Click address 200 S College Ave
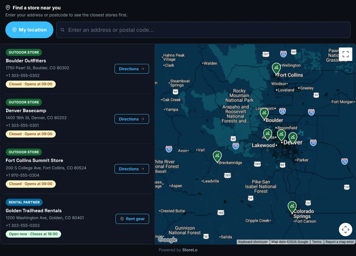This screenshot has width=356, height=256. (46, 168)
